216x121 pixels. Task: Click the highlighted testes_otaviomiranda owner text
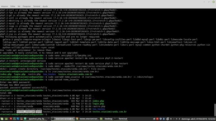[29, 112]
